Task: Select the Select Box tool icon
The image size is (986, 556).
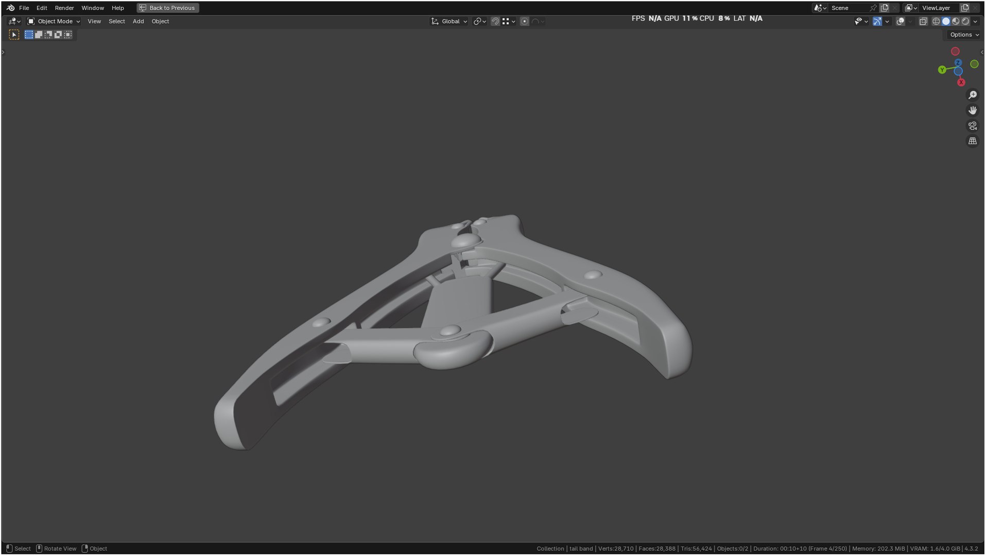Action: click(14, 34)
